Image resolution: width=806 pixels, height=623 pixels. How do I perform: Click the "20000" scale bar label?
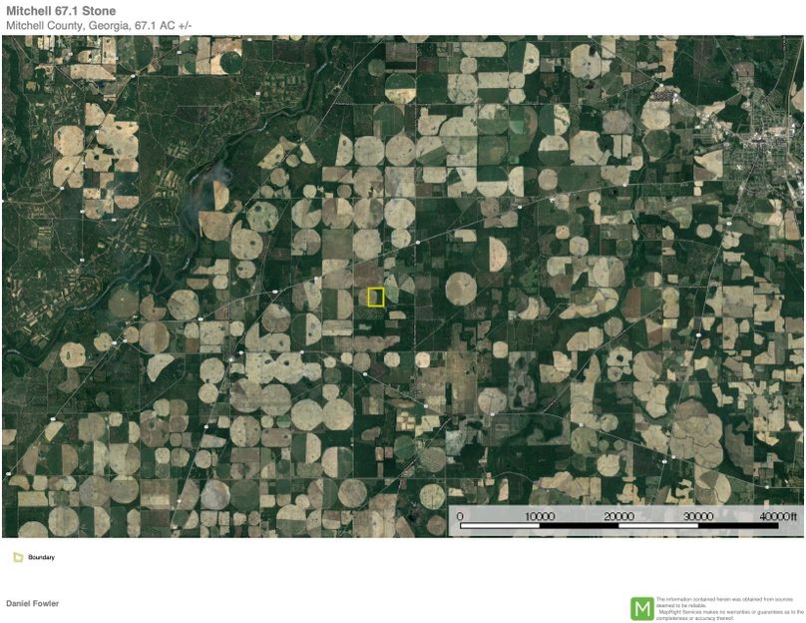[x=618, y=515]
